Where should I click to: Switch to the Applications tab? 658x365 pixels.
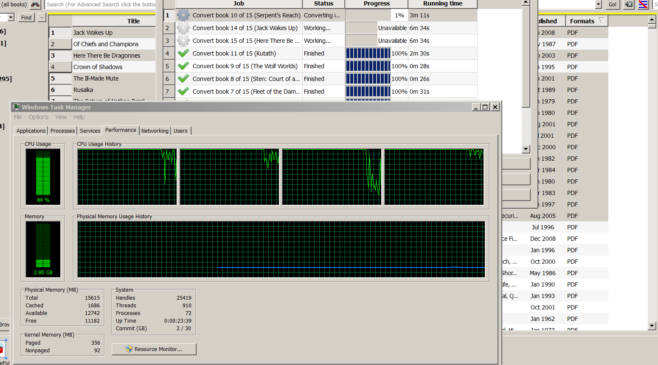[x=31, y=131]
